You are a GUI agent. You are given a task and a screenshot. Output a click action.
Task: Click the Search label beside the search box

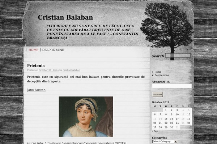[x=158, y=56]
